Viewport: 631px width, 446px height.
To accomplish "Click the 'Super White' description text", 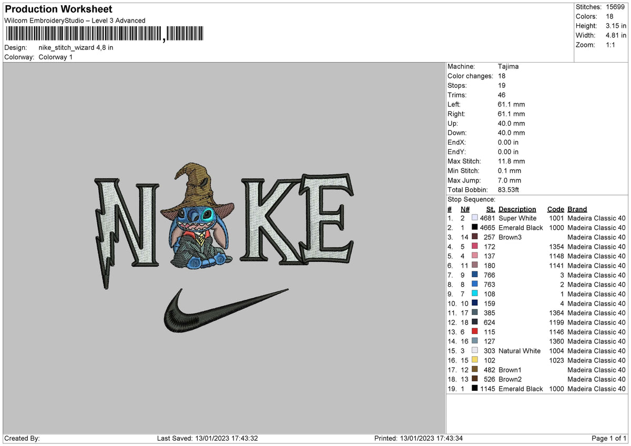I will point(517,218).
